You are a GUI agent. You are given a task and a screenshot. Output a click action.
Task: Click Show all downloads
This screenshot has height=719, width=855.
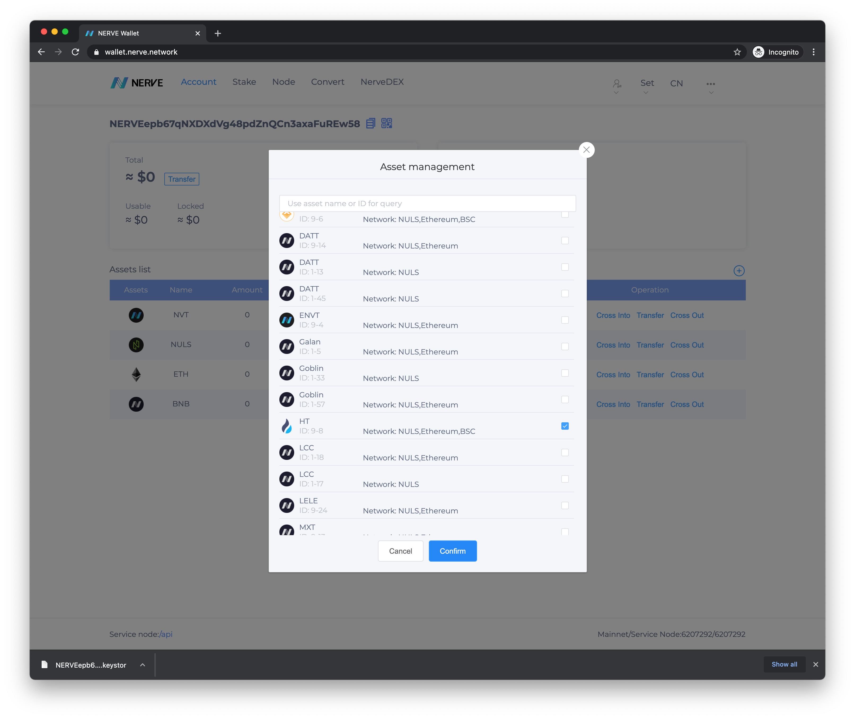784,664
